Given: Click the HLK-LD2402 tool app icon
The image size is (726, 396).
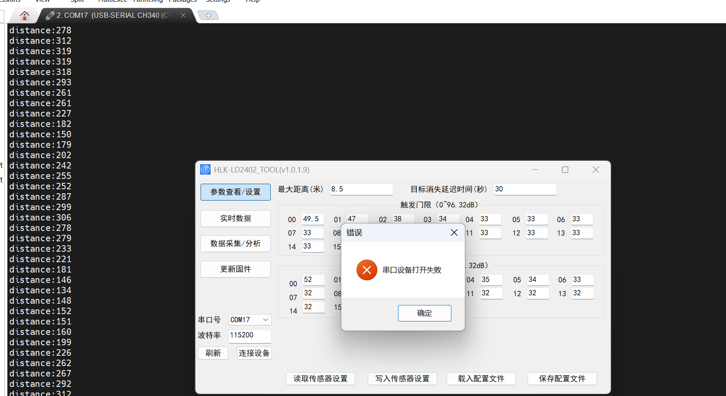Looking at the screenshot, I should click(x=205, y=169).
